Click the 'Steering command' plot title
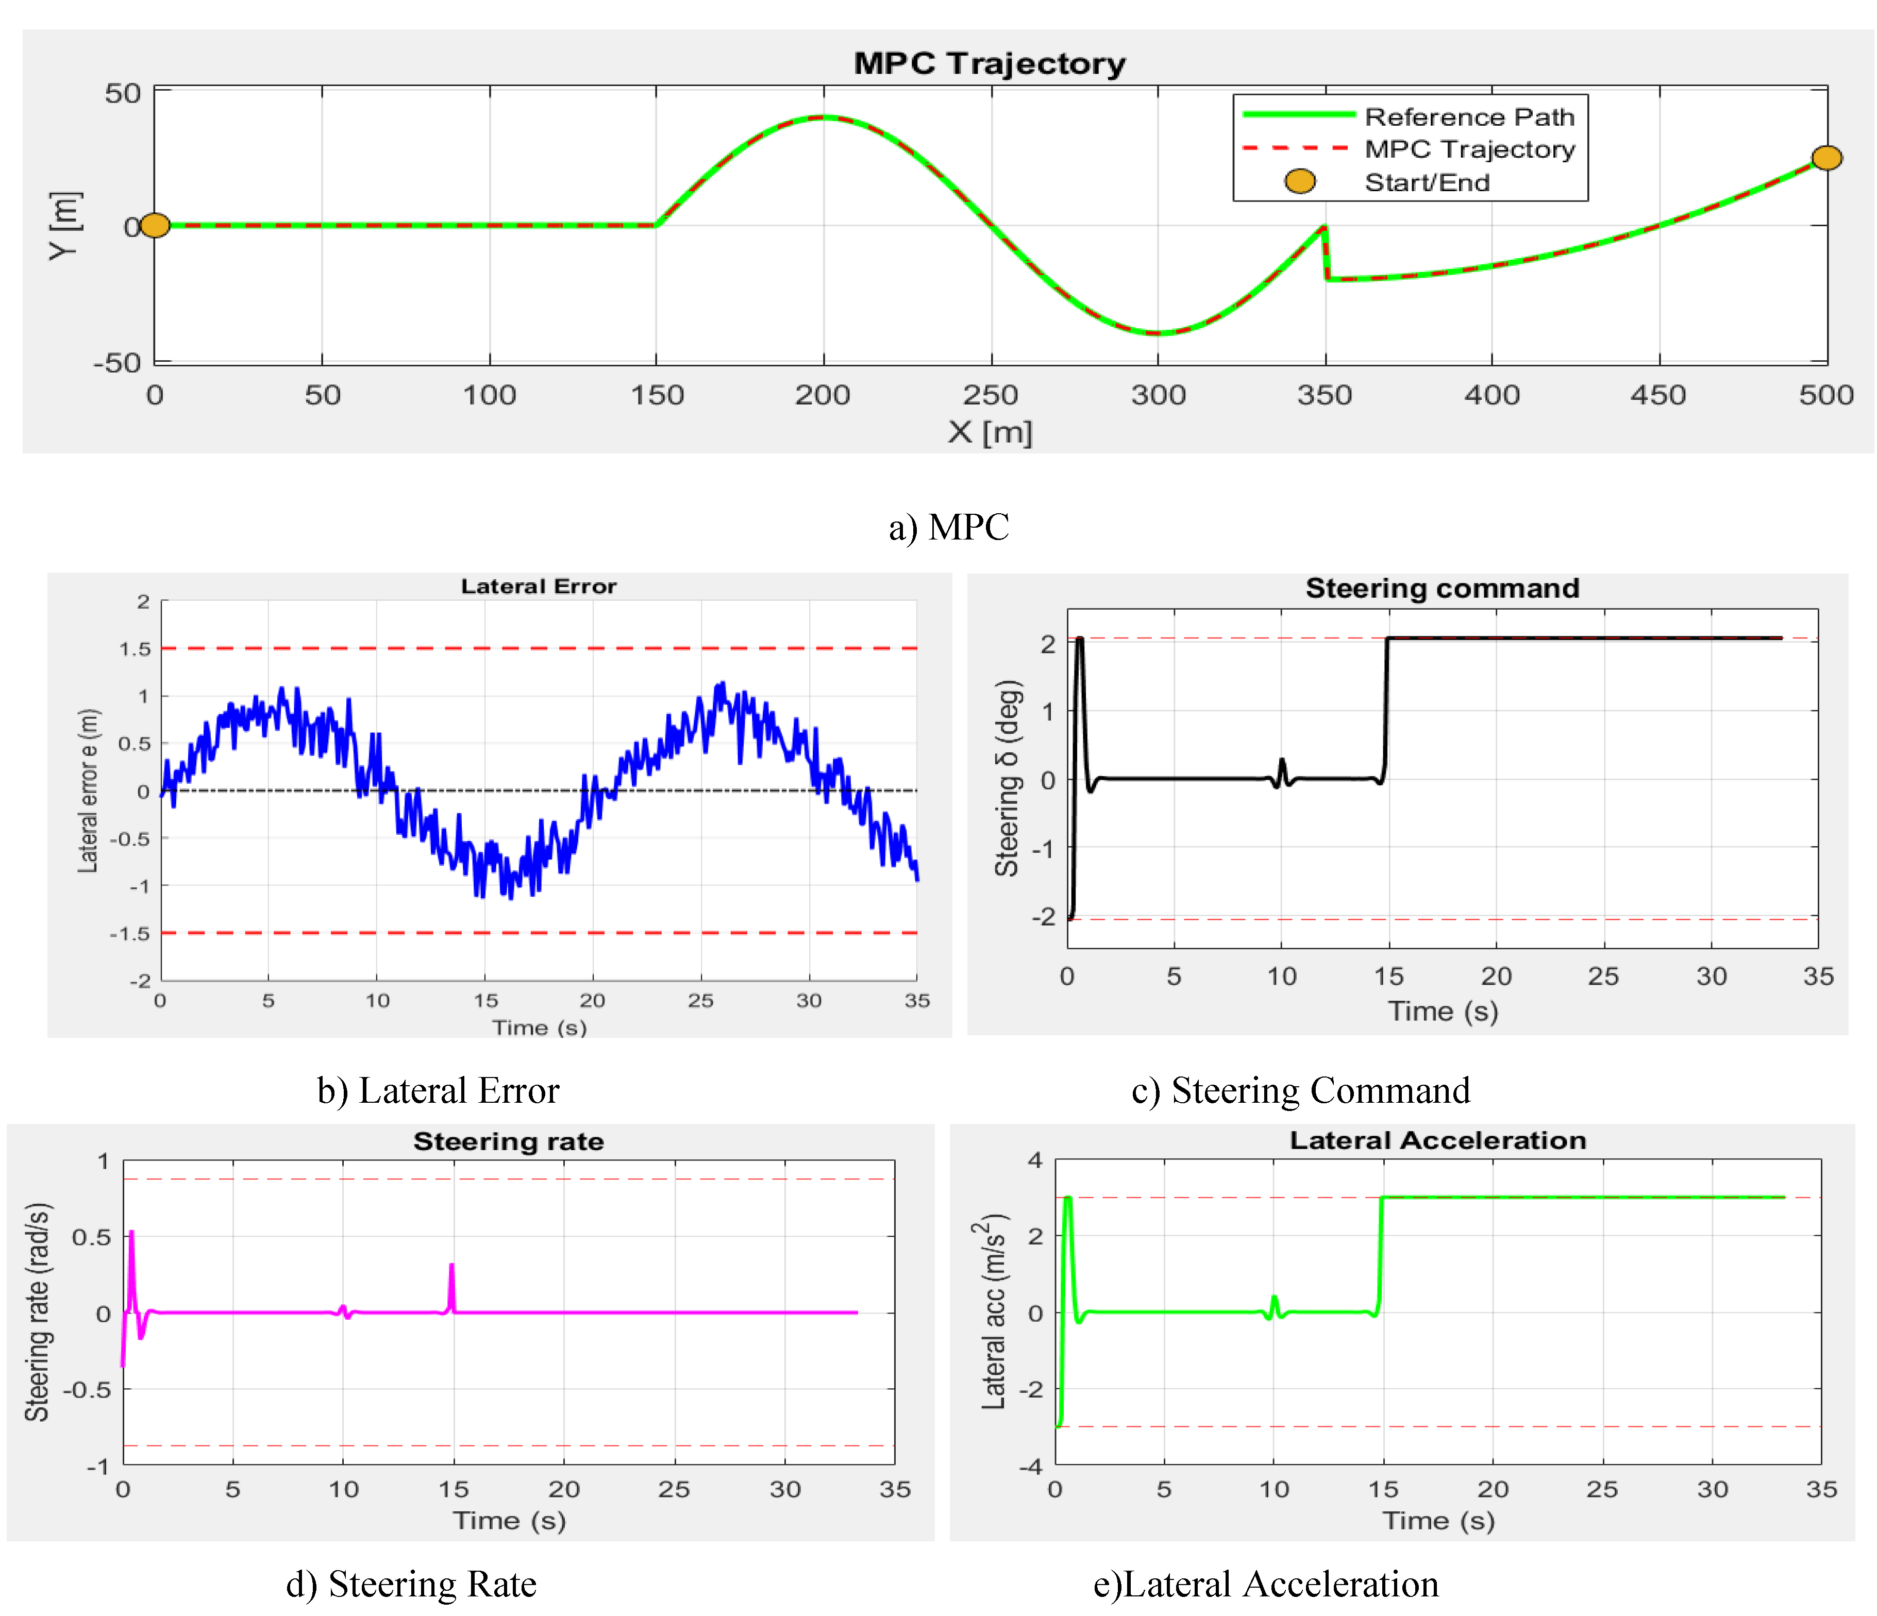 coord(1442,588)
